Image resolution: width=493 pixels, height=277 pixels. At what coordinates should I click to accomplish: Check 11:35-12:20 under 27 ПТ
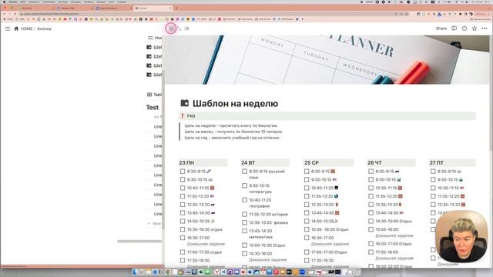point(433,196)
